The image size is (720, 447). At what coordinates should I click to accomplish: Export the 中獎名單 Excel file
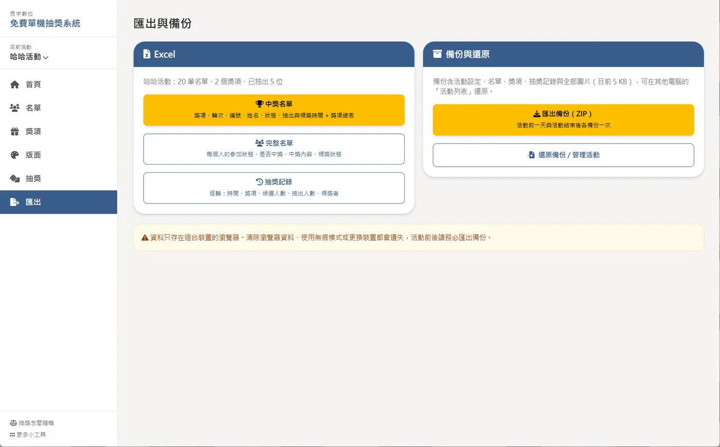tap(274, 110)
